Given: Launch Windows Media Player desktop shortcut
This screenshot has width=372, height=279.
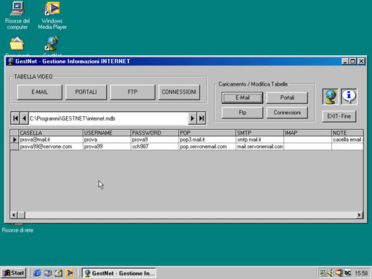Looking at the screenshot, I should (x=52, y=15).
